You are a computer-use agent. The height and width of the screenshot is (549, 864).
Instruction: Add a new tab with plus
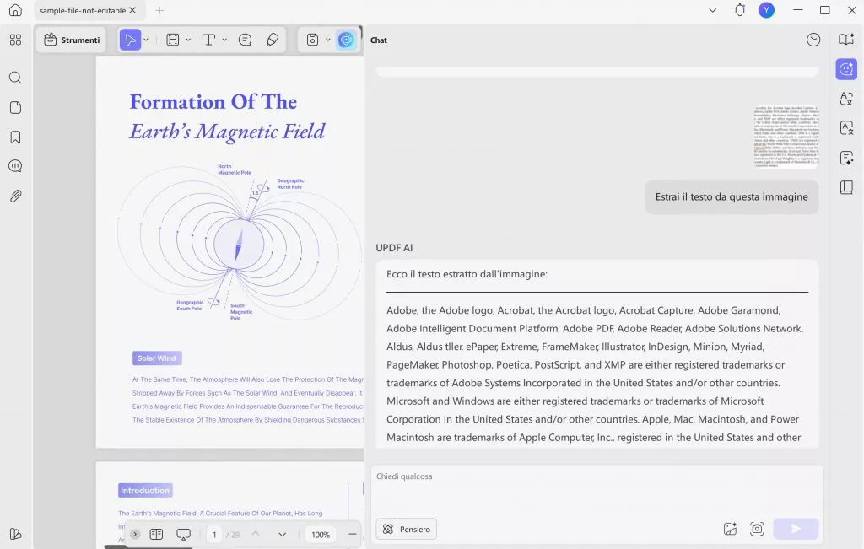(159, 10)
